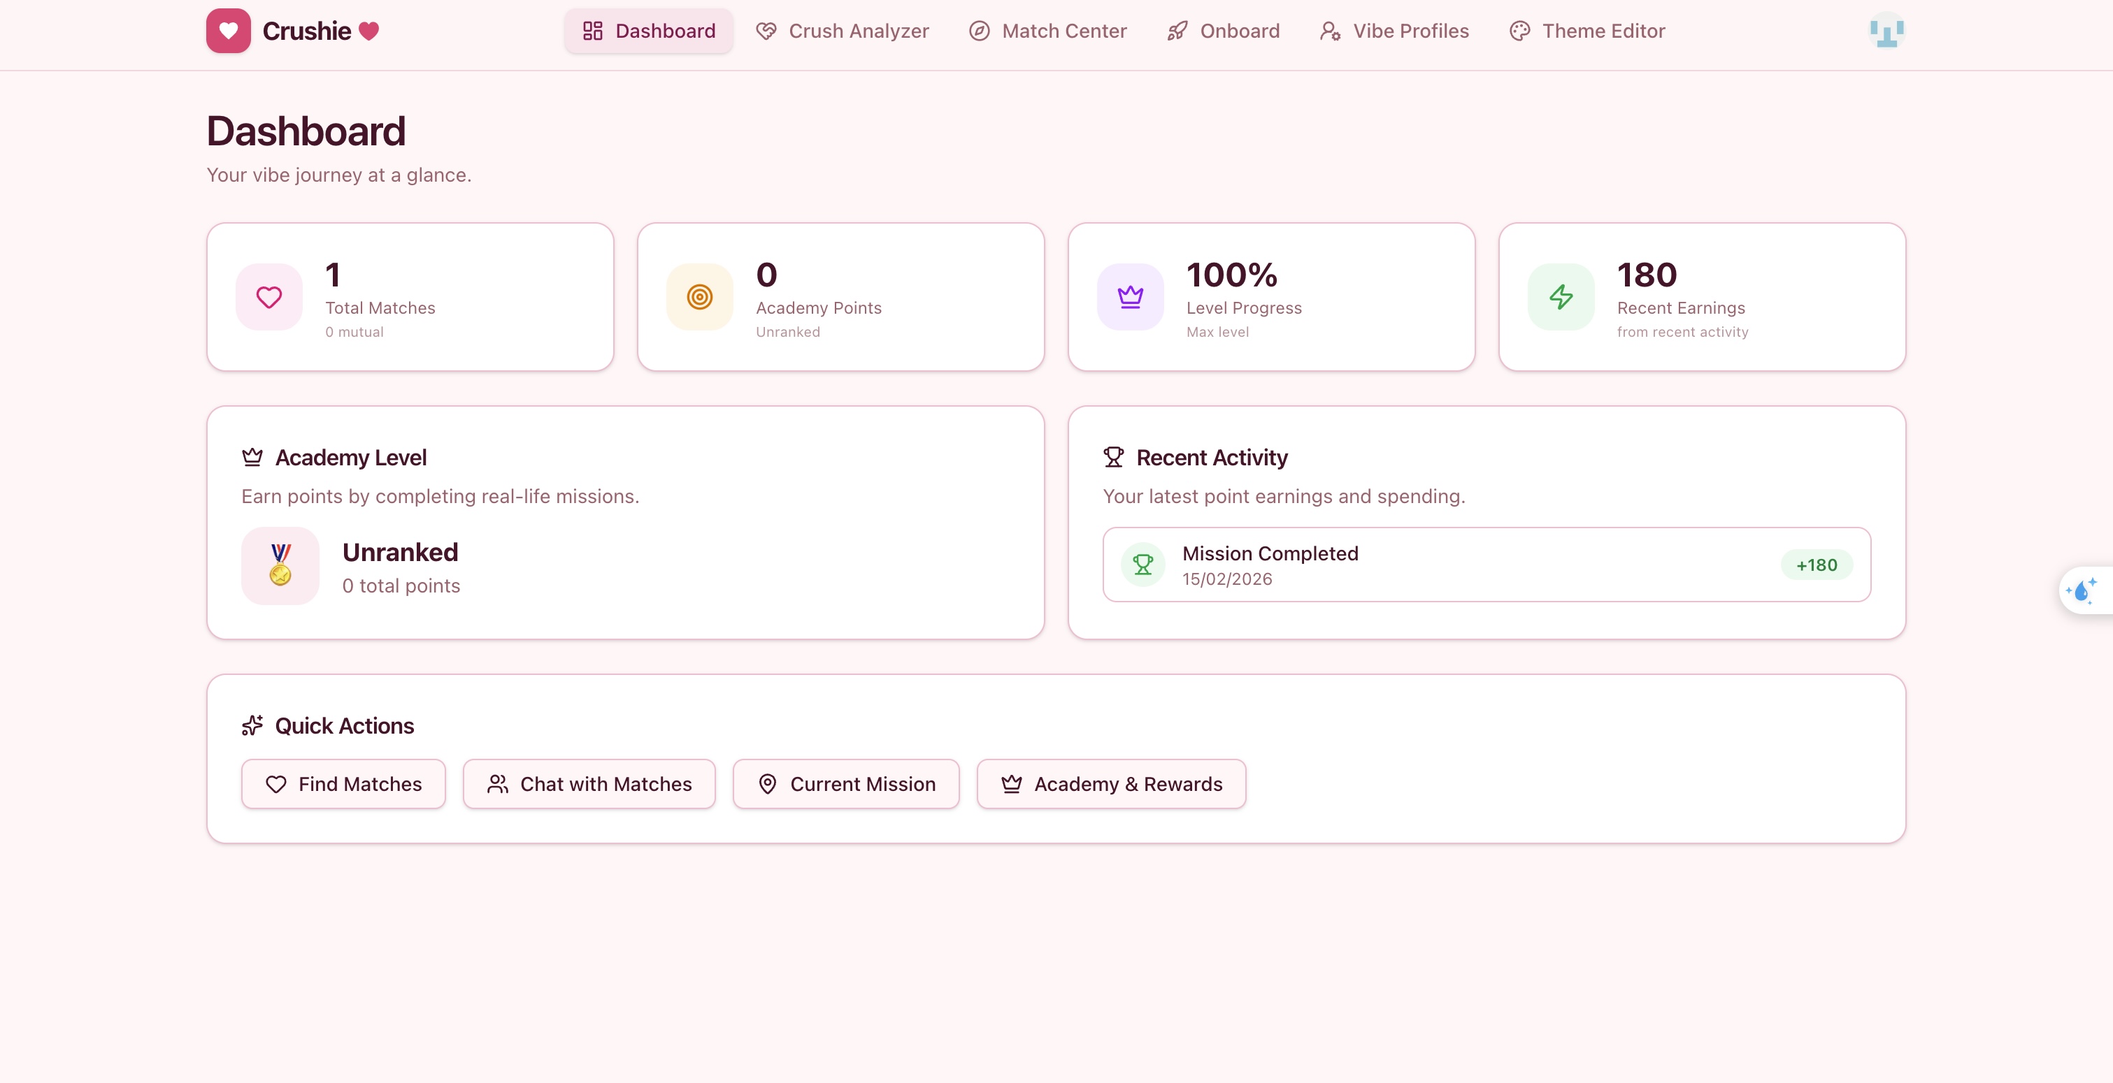
Task: Click the green trophy Mission Completed icon
Action: 1143,565
